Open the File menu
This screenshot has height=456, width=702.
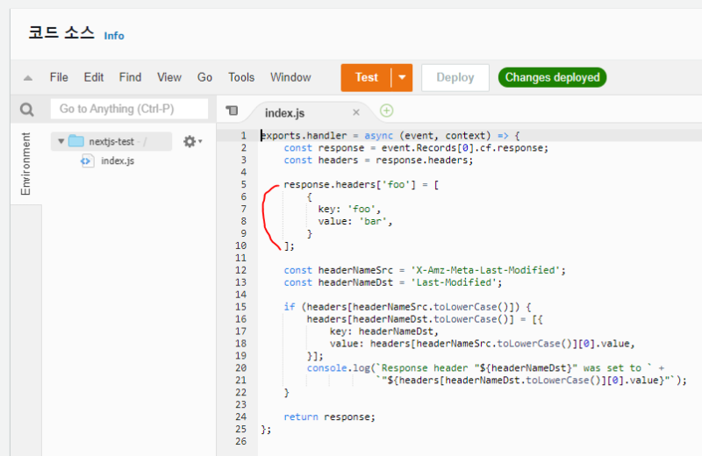pos(59,77)
